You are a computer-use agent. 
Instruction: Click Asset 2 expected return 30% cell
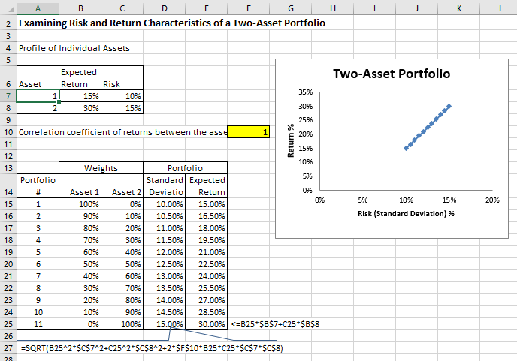click(80, 108)
